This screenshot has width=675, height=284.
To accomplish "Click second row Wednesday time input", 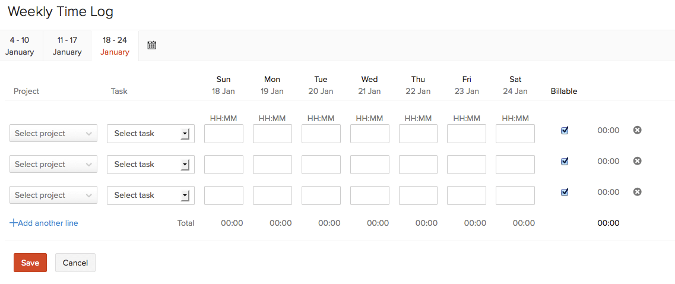I will pos(370,165).
